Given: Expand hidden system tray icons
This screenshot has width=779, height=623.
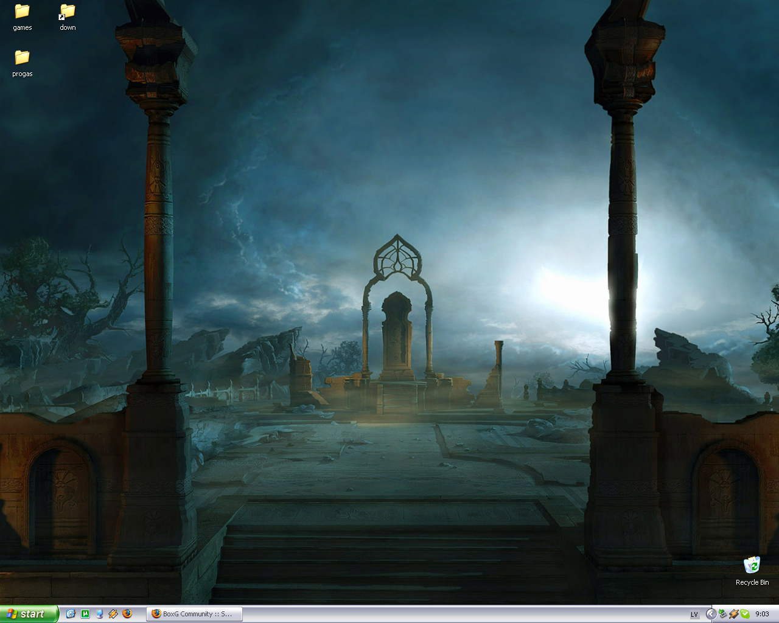Looking at the screenshot, I should tap(710, 614).
